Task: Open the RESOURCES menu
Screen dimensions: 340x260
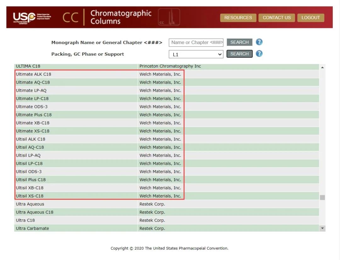Action: [238, 18]
